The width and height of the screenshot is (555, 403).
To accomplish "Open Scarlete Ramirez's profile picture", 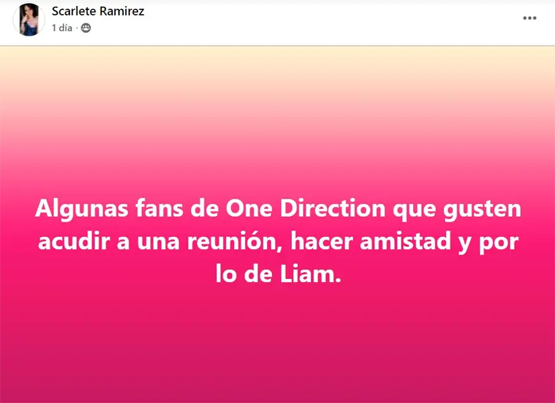I will [x=29, y=19].
